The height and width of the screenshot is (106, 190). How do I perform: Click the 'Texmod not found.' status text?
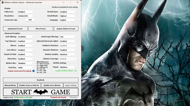[x=58, y=97]
